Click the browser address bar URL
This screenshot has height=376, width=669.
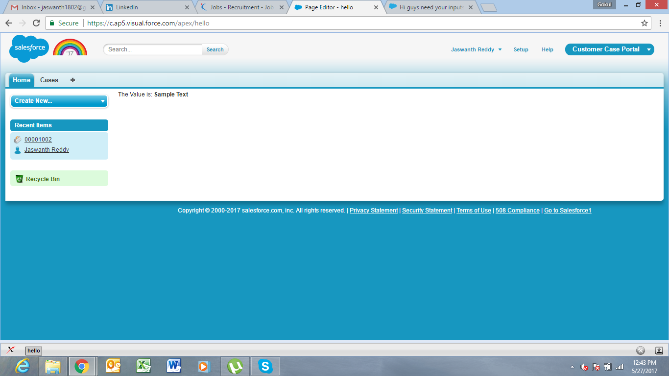[x=148, y=23]
